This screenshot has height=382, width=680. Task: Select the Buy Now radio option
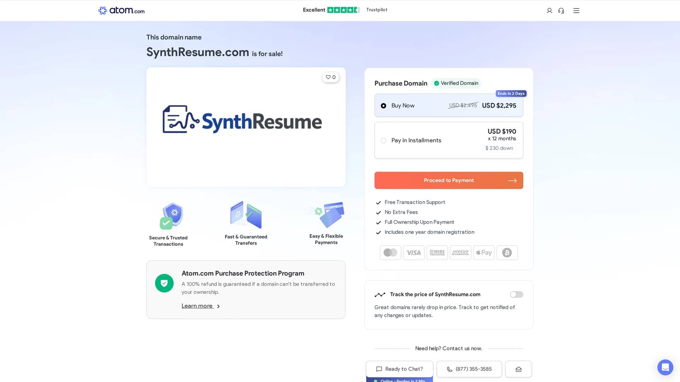pos(383,106)
